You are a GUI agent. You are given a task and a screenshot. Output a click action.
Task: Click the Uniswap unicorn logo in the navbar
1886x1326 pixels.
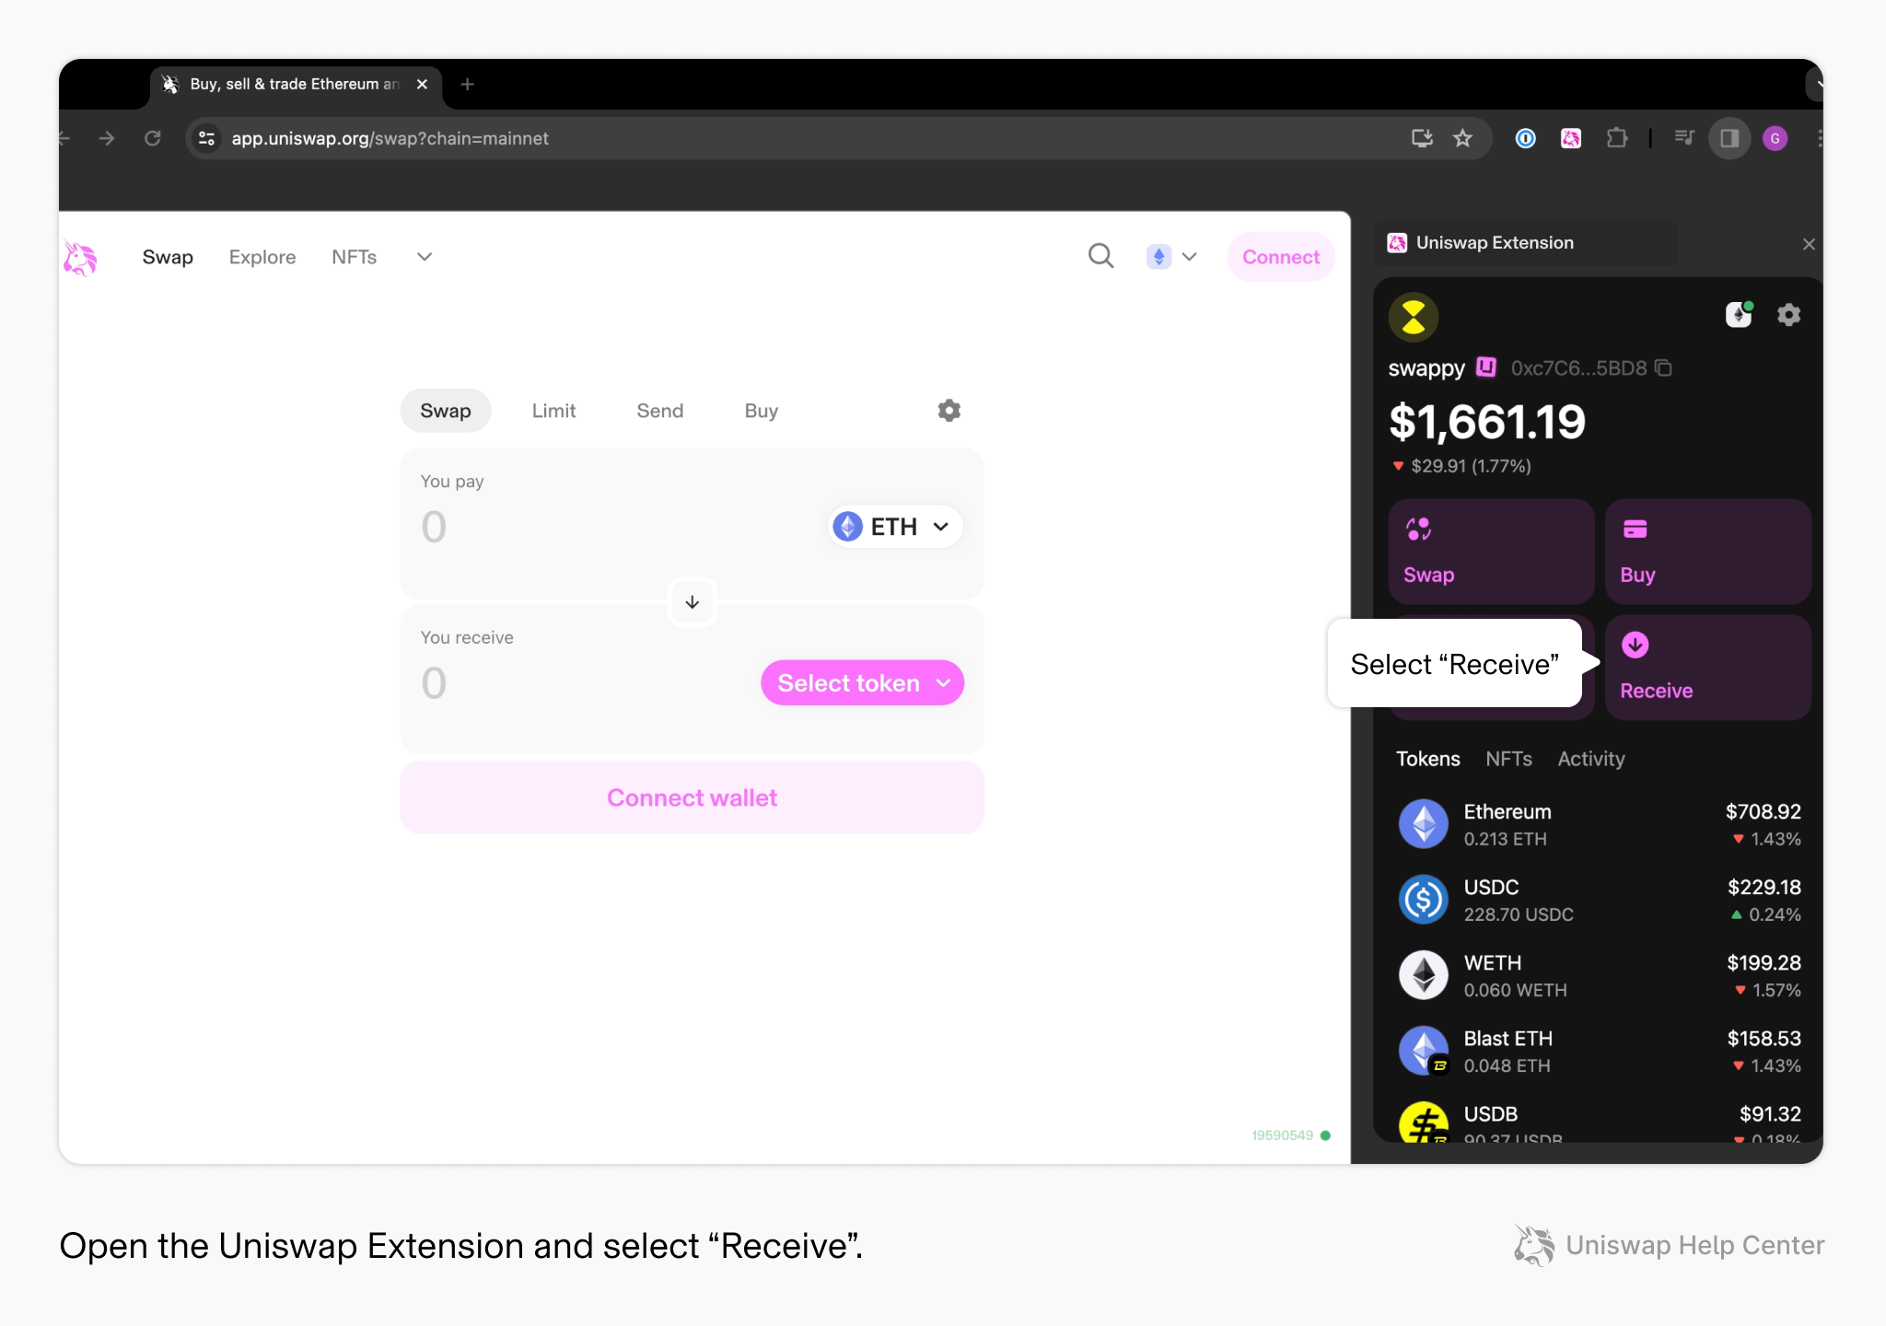(80, 258)
